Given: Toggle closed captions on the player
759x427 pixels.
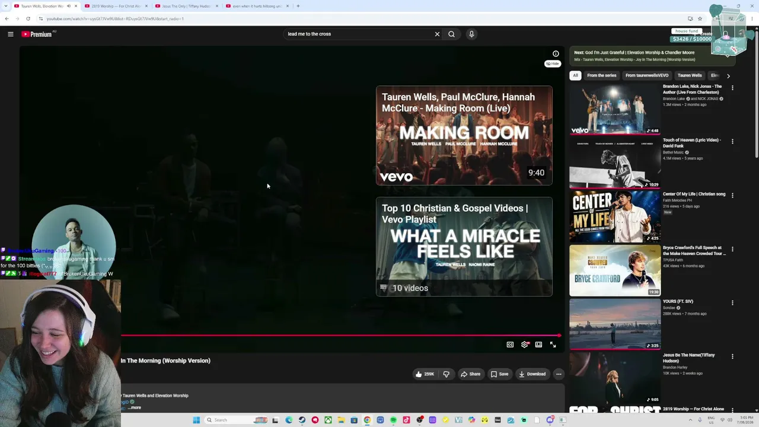Looking at the screenshot, I should 510,345.
